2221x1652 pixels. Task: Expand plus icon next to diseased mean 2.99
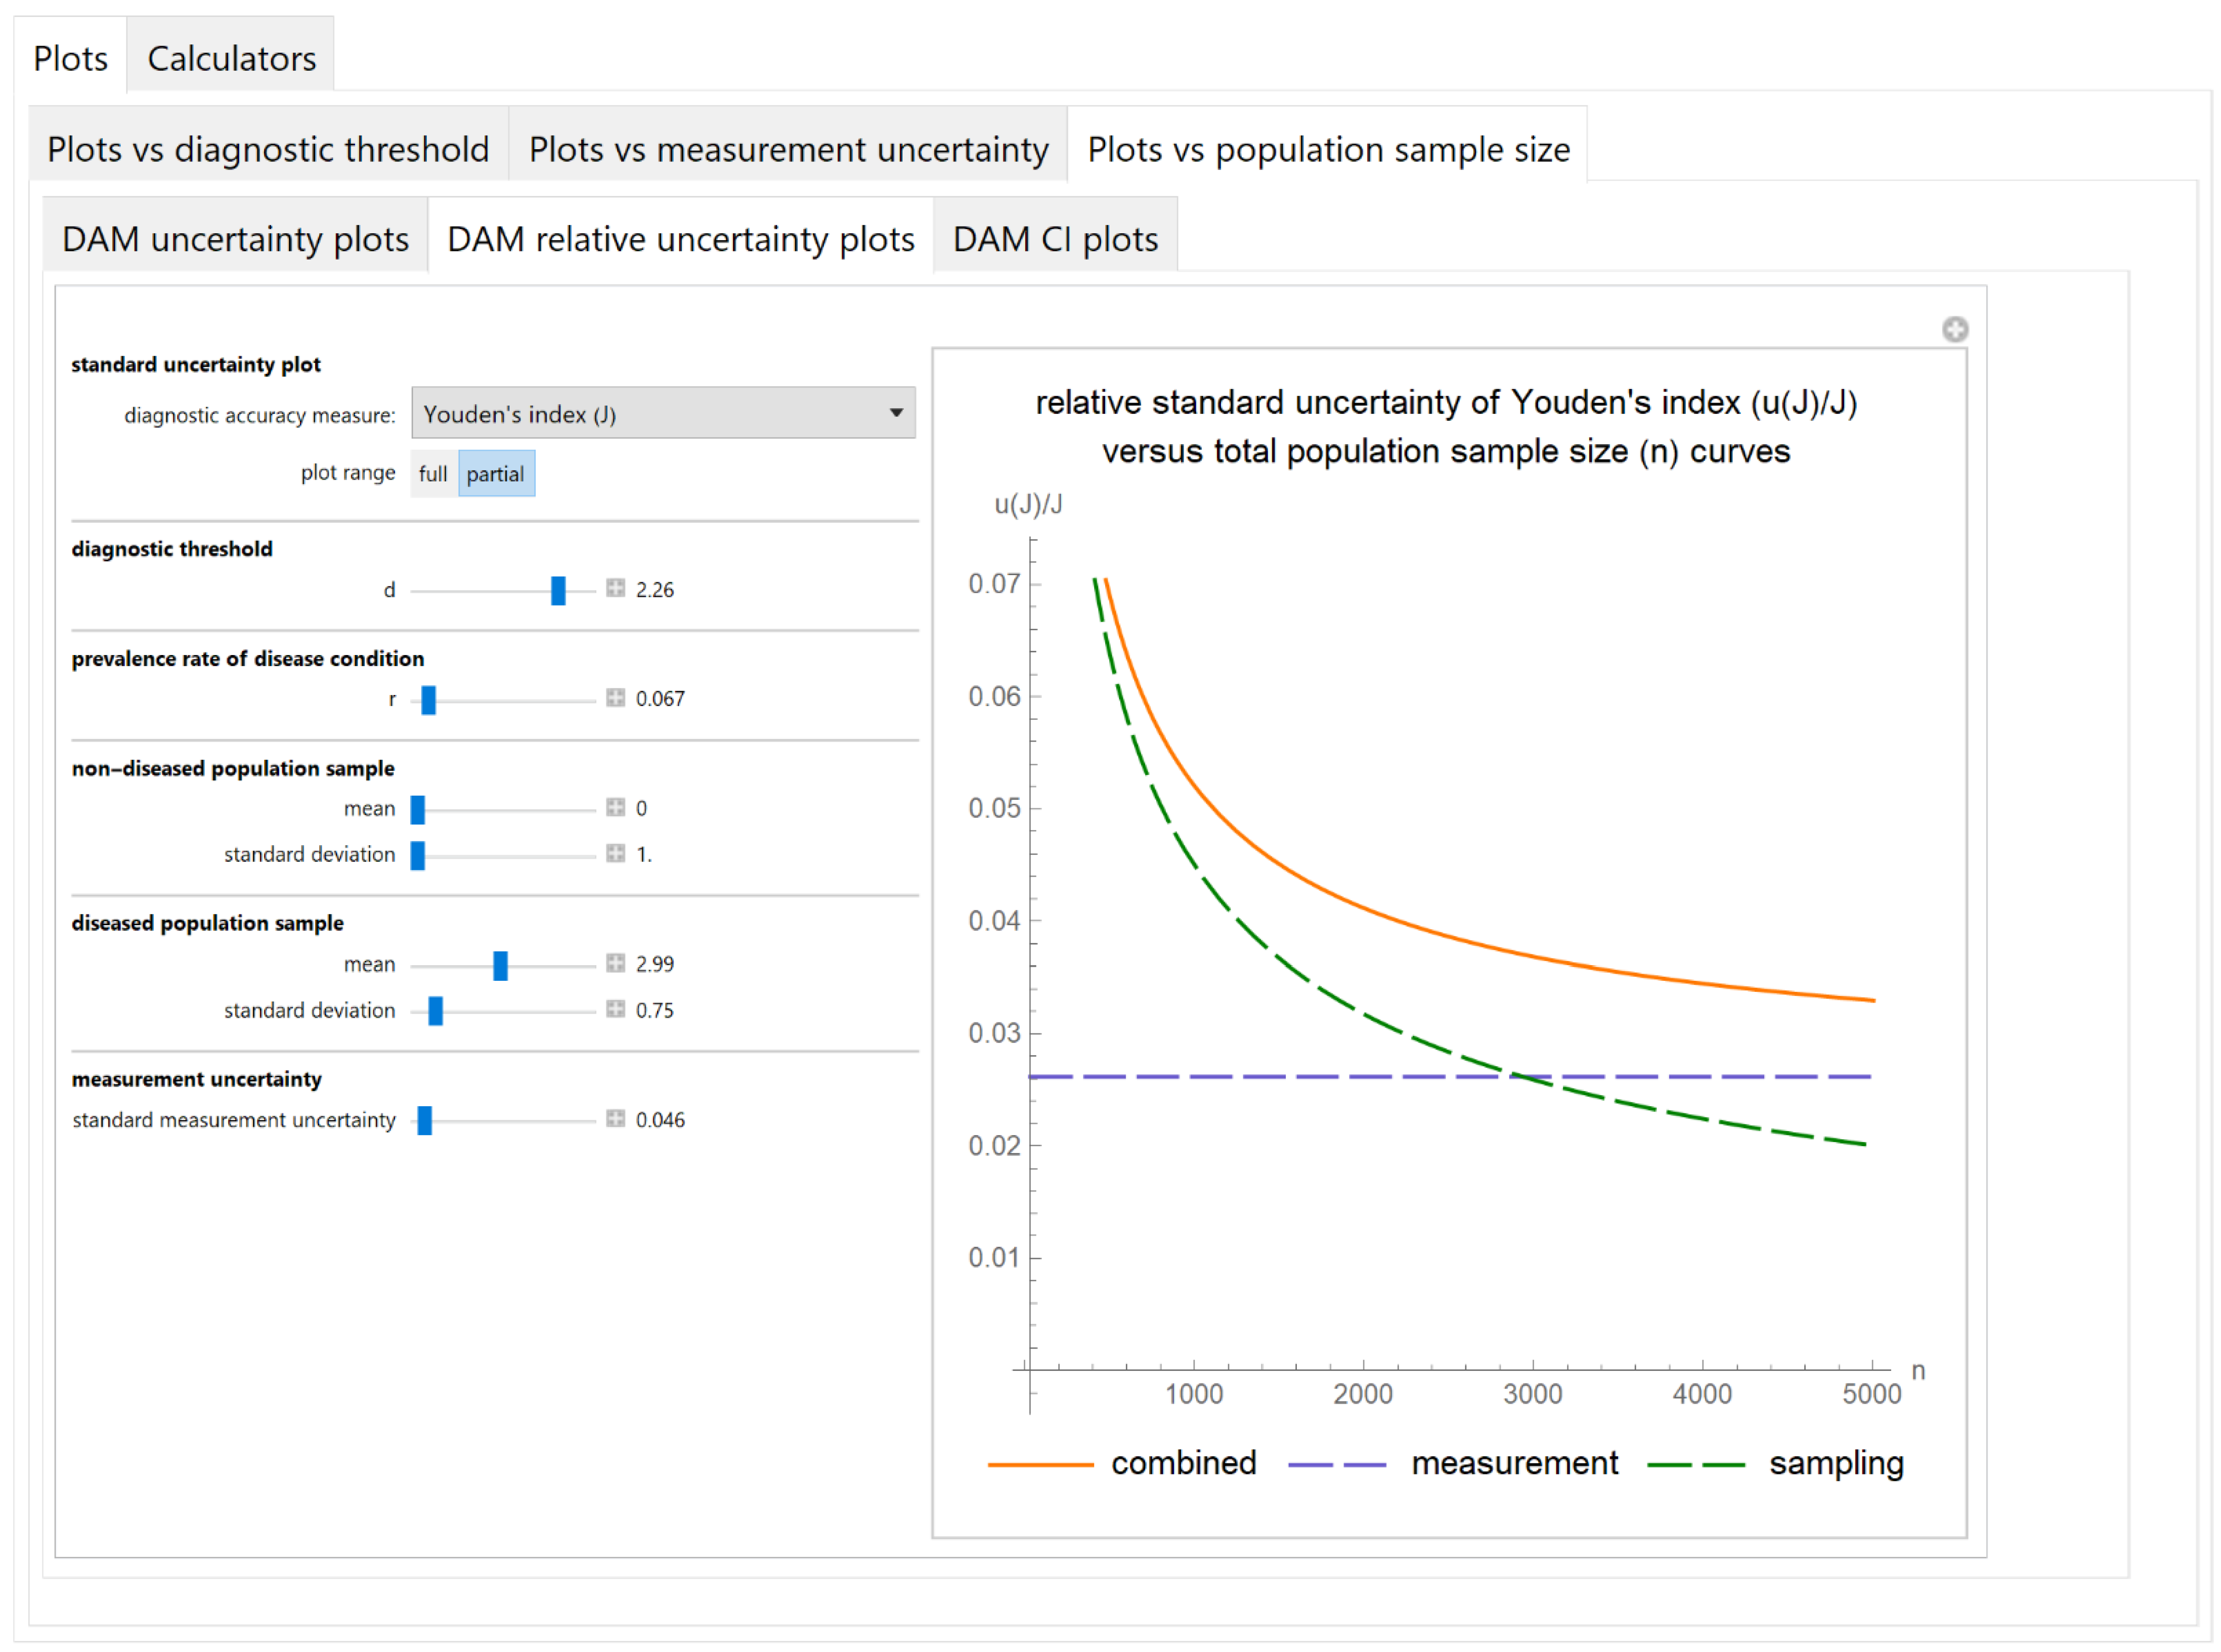click(x=615, y=963)
